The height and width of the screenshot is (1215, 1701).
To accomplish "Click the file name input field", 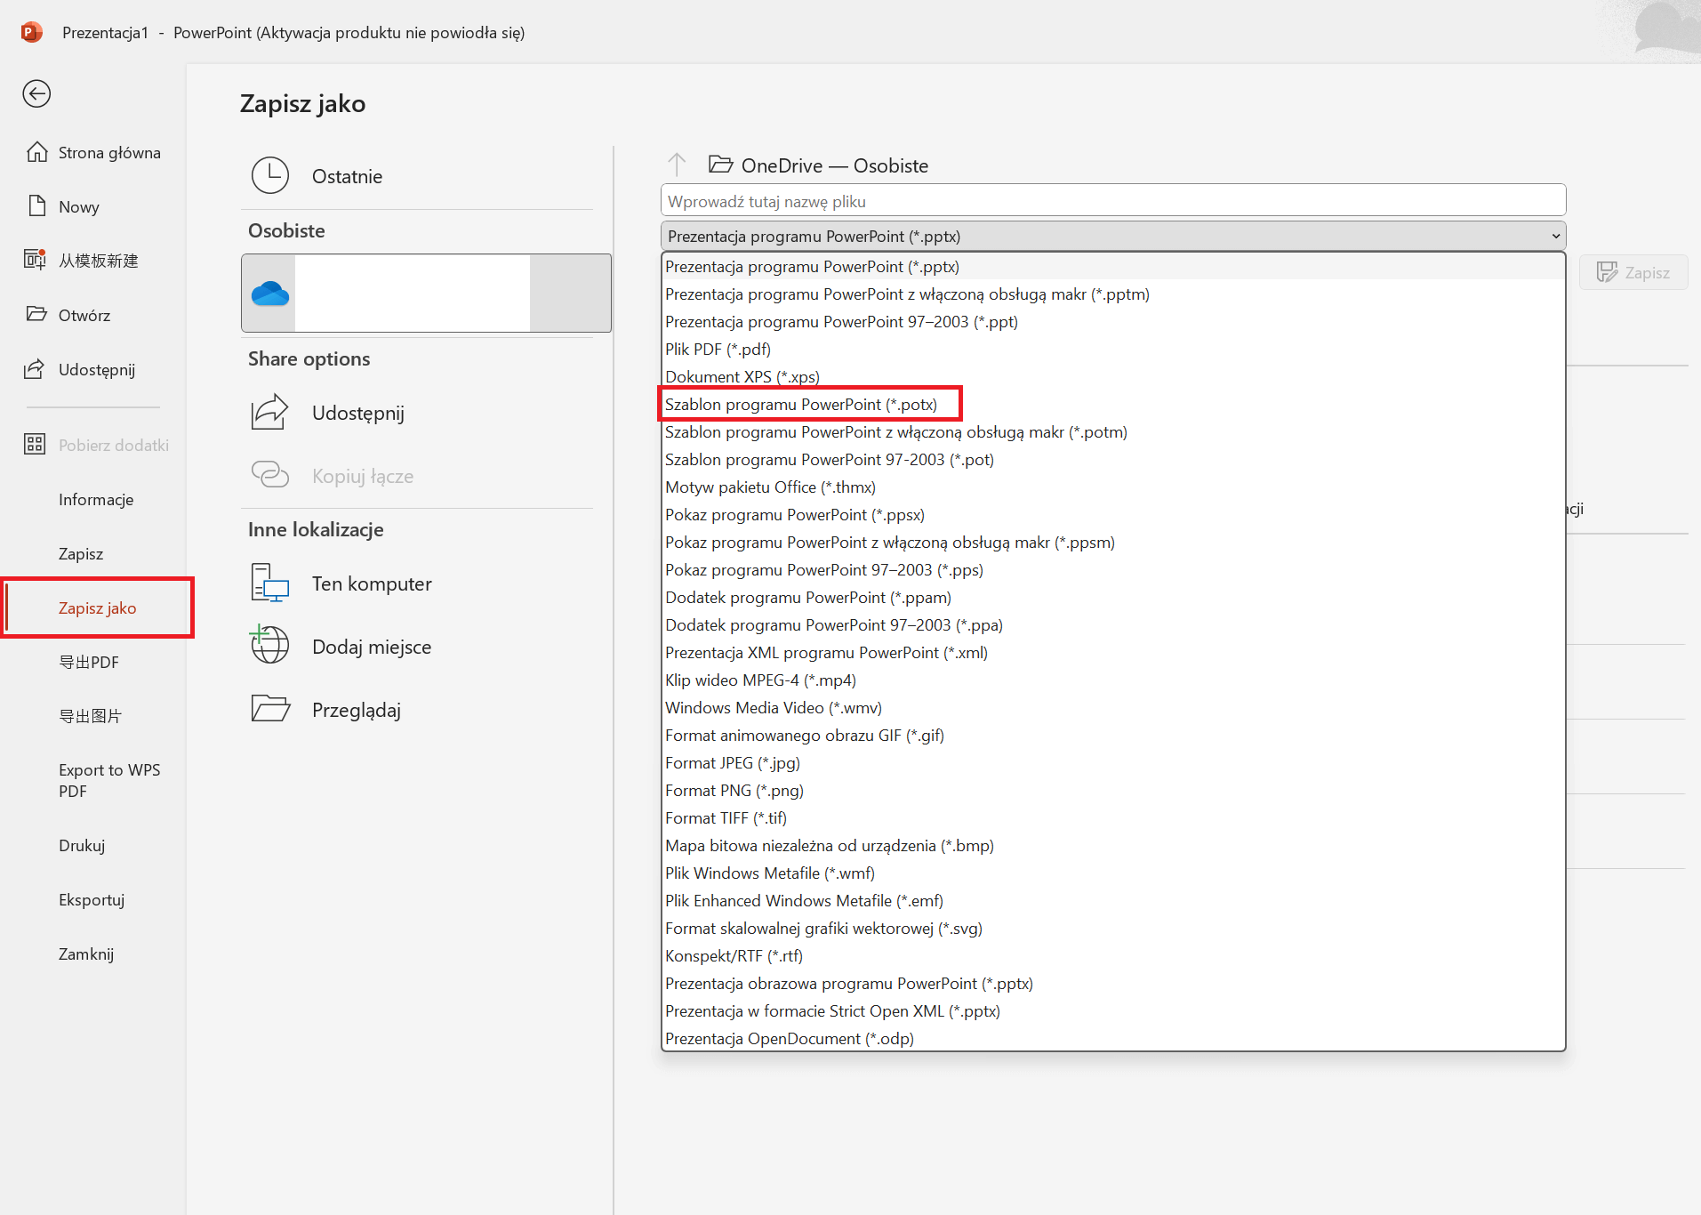I will click(1112, 201).
